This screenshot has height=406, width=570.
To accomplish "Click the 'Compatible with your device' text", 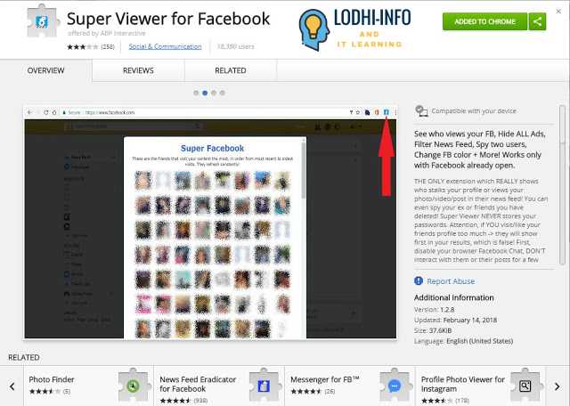I will coord(474,111).
